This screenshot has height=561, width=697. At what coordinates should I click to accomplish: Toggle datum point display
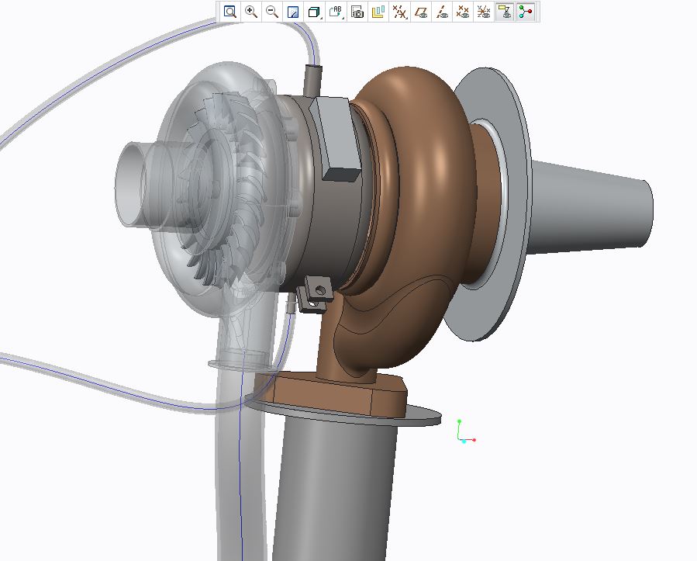tap(463, 12)
